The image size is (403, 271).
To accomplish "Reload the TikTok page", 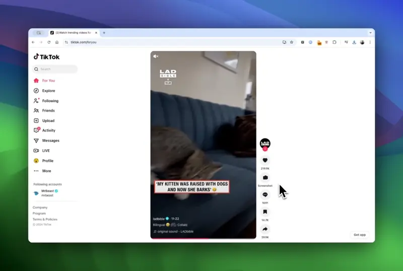I will [x=49, y=42].
